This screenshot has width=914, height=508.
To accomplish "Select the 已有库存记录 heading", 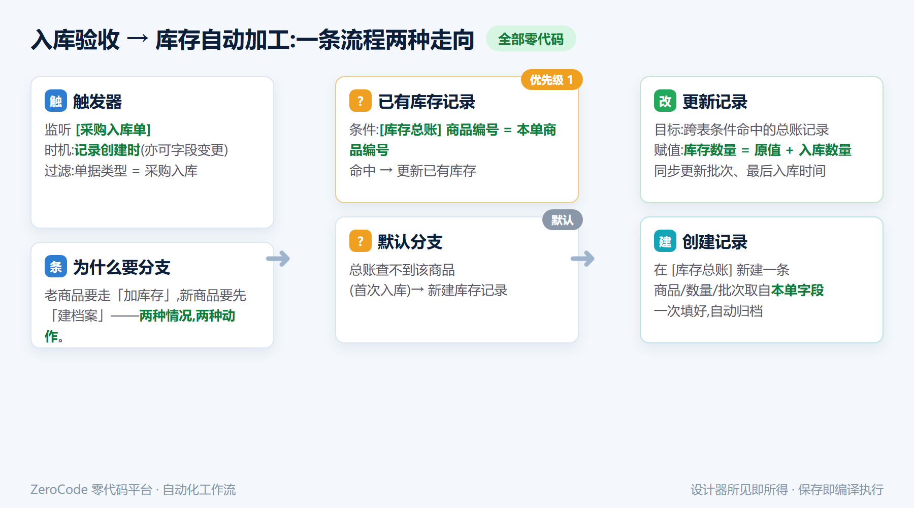I will 427,102.
